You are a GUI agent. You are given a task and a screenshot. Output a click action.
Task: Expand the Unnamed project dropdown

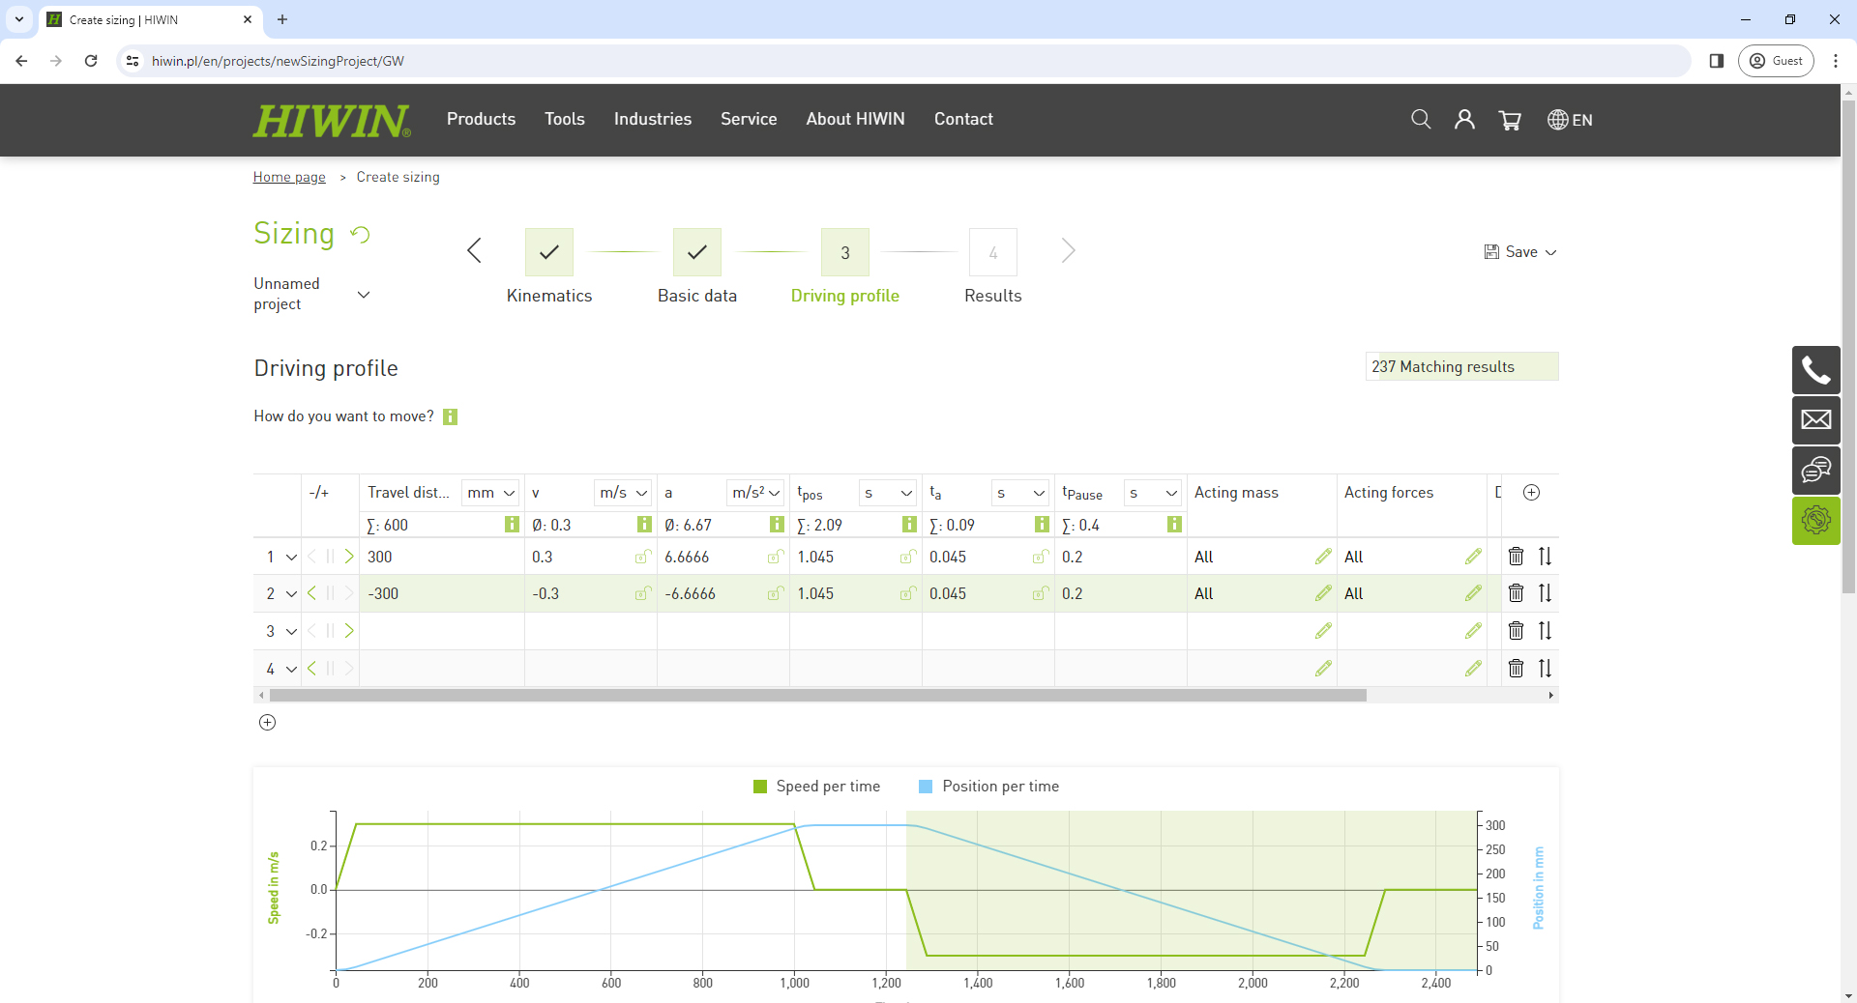(364, 295)
